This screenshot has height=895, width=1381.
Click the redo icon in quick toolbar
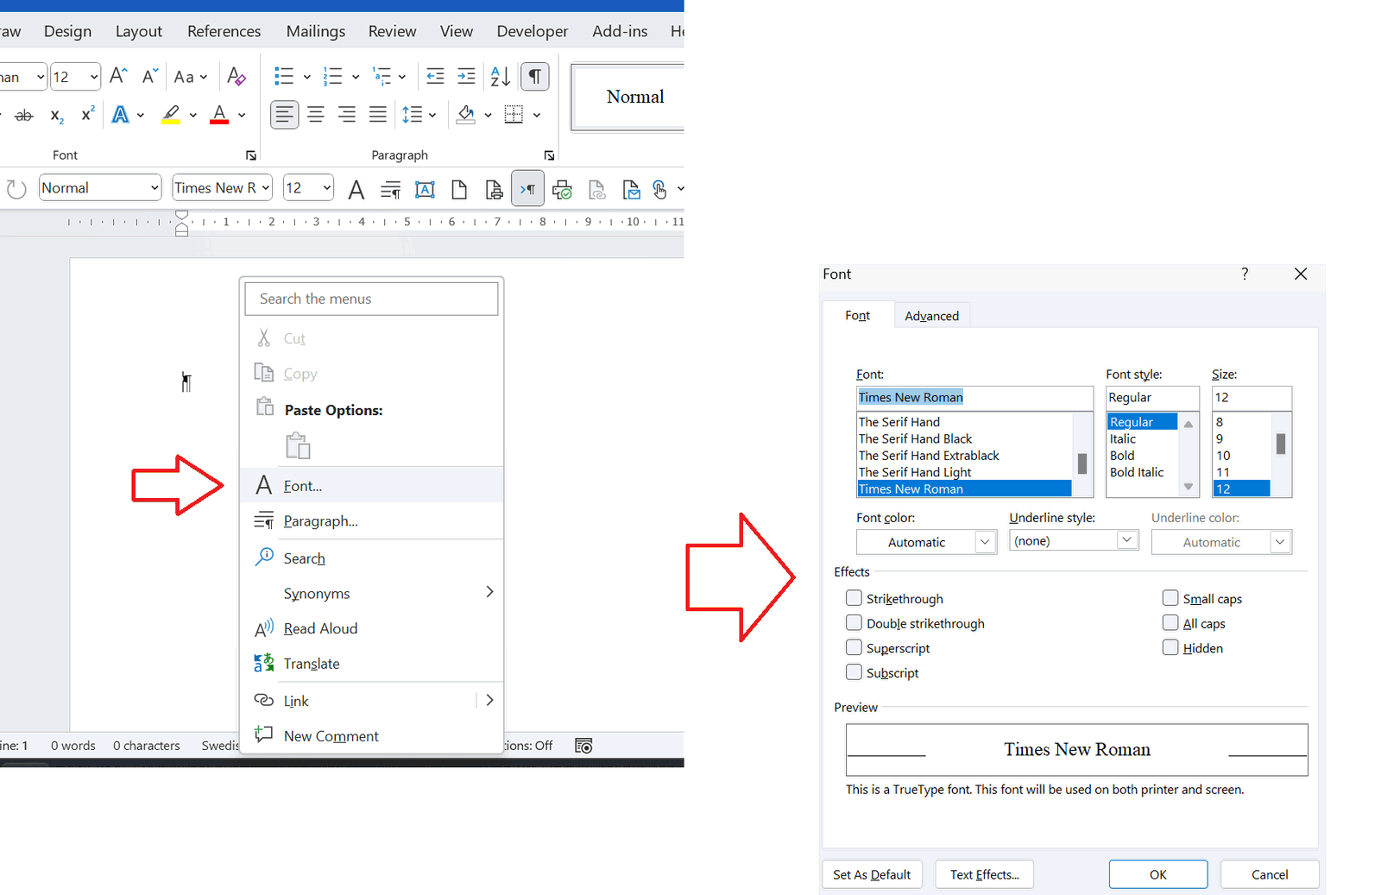[x=16, y=189]
